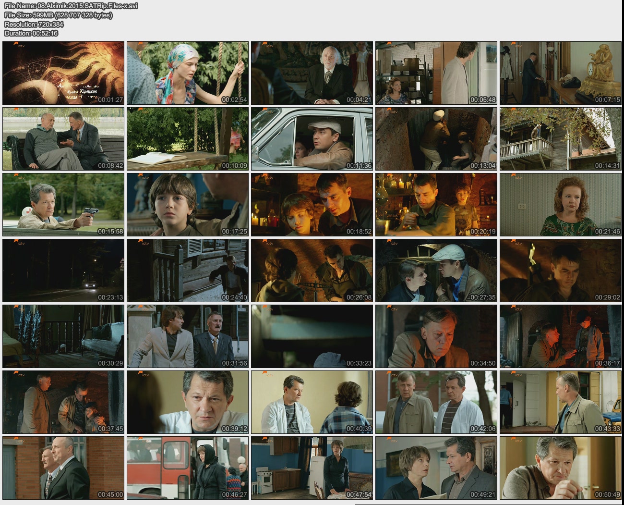Click the dim room with sofa frame 00:30:29

[x=63, y=336]
